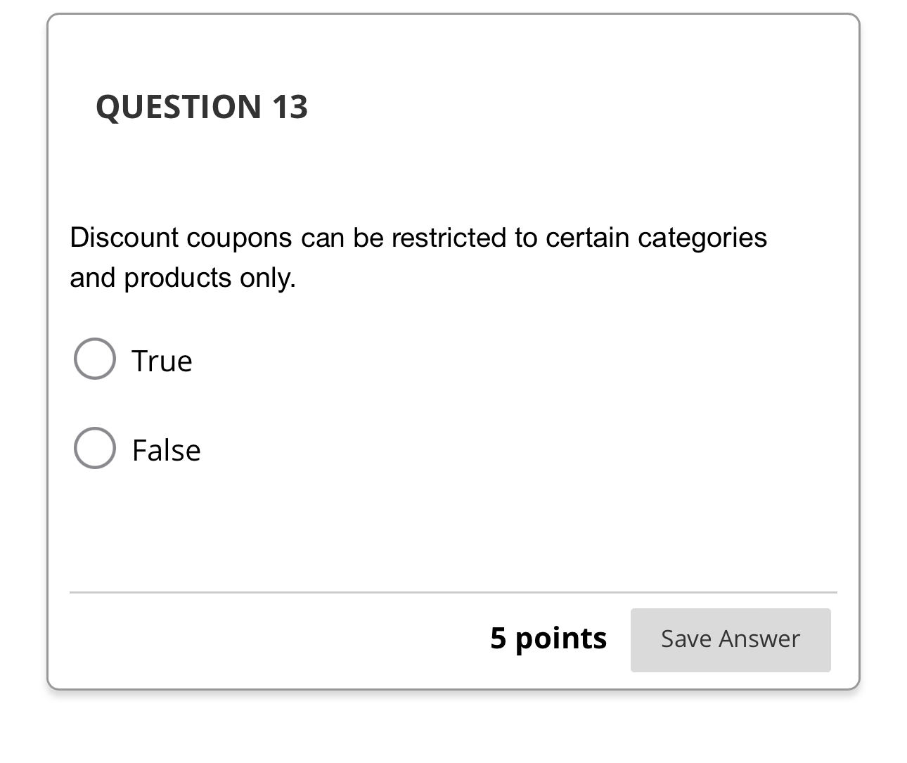Click the circle next to False

pyautogui.click(x=94, y=448)
